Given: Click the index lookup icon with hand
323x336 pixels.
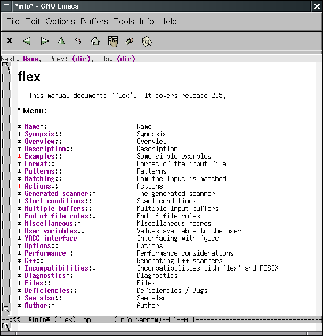Looking at the screenshot, I should click(x=112, y=40).
